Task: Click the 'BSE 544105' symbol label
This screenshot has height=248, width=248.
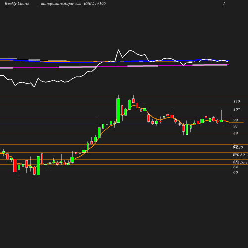Action: 95,3
